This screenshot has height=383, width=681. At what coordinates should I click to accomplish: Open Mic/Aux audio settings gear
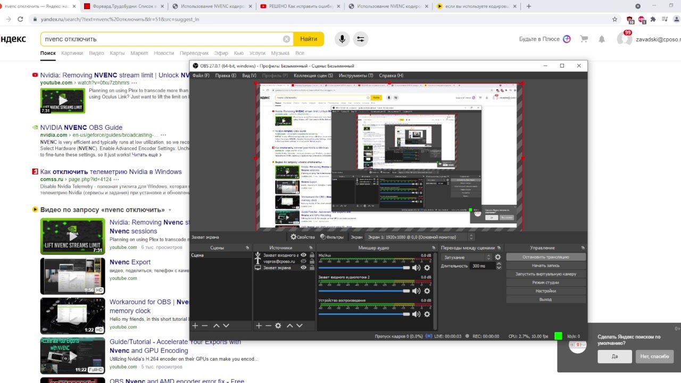(x=427, y=268)
